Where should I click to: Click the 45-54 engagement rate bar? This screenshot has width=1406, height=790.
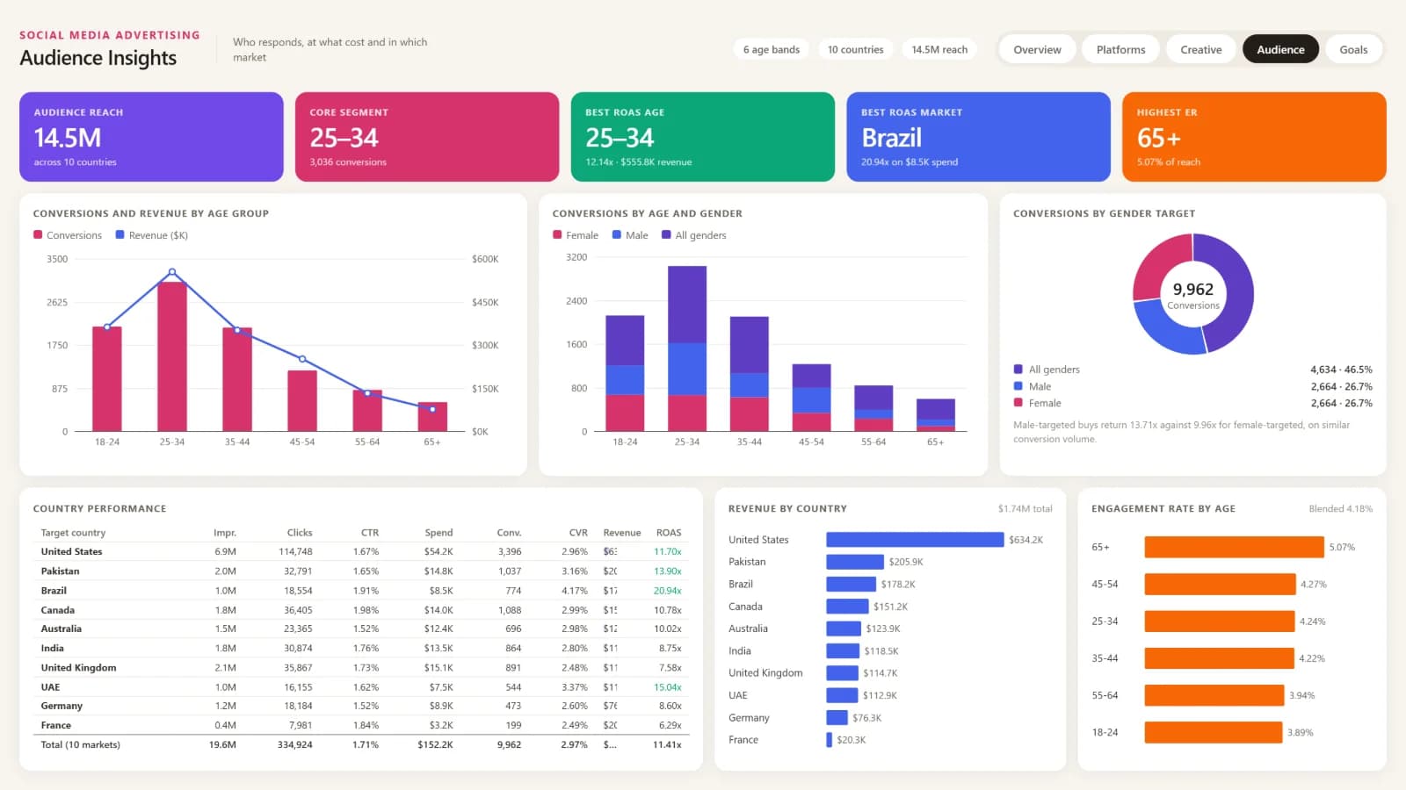tap(1220, 584)
